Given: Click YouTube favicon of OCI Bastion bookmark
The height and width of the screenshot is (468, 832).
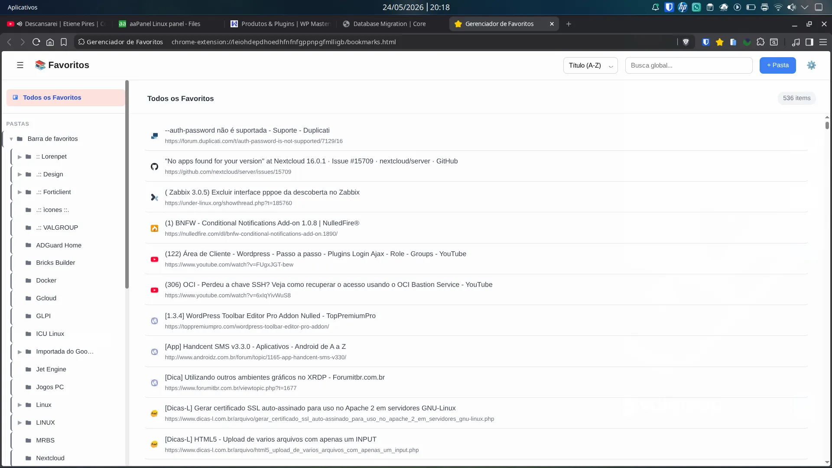Looking at the screenshot, I should pos(154,290).
